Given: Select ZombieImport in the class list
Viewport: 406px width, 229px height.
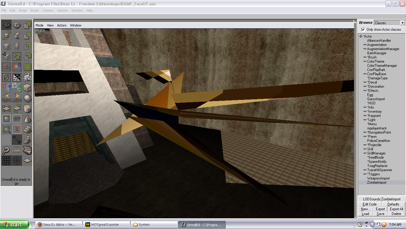Looking at the screenshot, I should coord(377,182).
